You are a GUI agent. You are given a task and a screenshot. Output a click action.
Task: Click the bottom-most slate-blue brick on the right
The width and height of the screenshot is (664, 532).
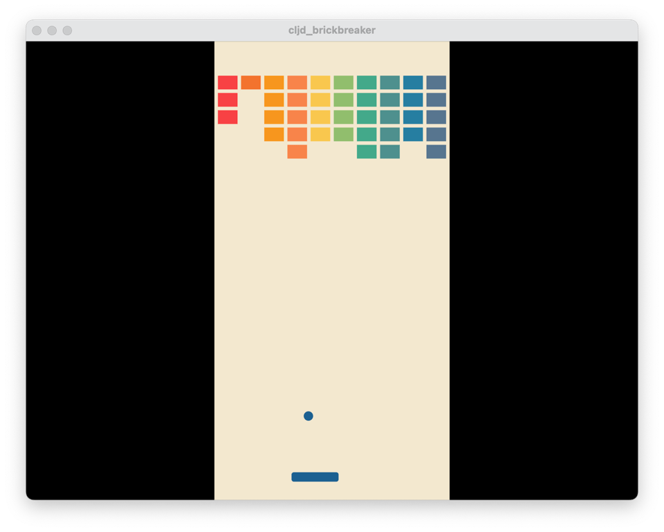[436, 152]
